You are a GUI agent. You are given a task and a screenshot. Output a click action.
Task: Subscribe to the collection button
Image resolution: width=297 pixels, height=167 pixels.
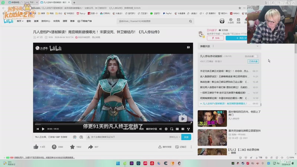tap(253, 61)
